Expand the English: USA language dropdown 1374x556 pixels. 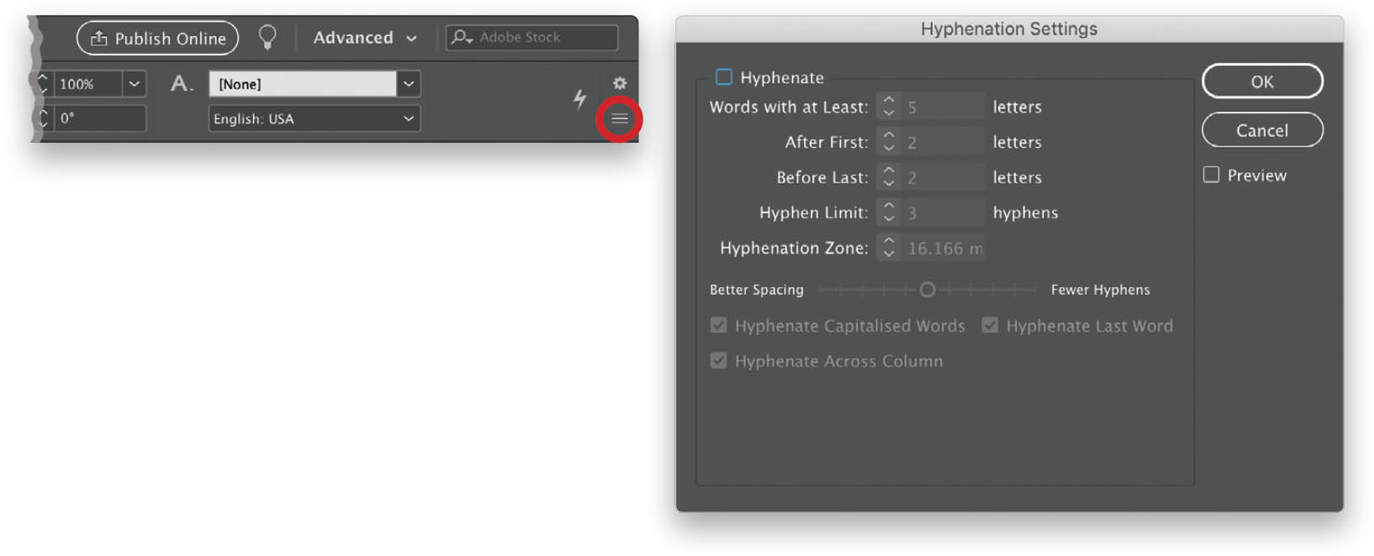click(314, 118)
